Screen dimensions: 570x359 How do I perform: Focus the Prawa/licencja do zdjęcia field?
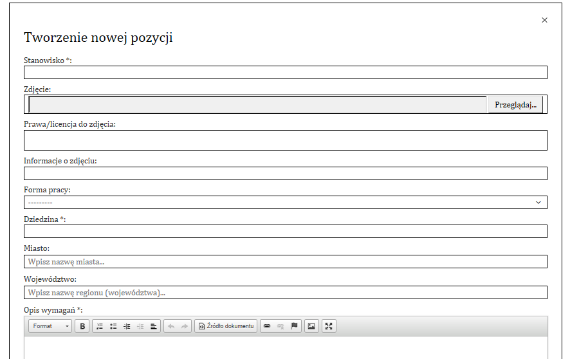(x=285, y=140)
